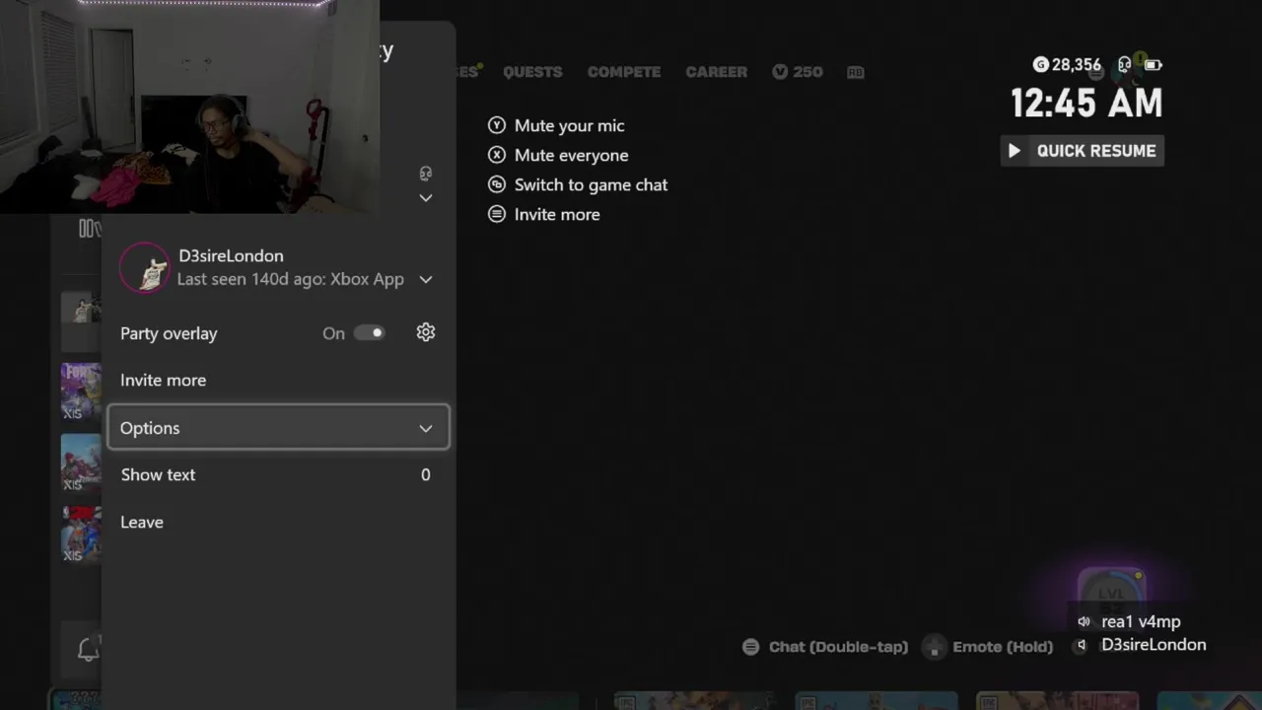Click LVL badge in Fortnite lobby
Image resolution: width=1262 pixels, height=710 pixels.
tap(1111, 592)
